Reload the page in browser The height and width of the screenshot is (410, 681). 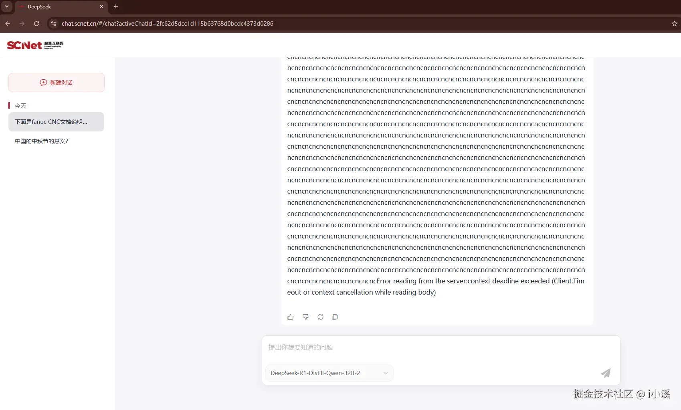coord(36,24)
